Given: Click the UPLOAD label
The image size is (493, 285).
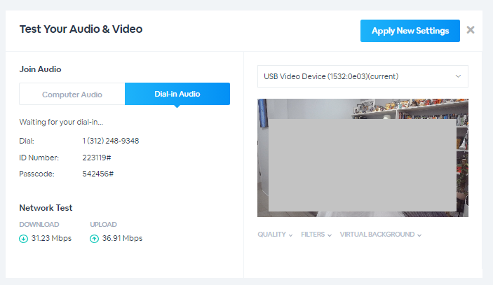Looking at the screenshot, I should coord(104,224).
